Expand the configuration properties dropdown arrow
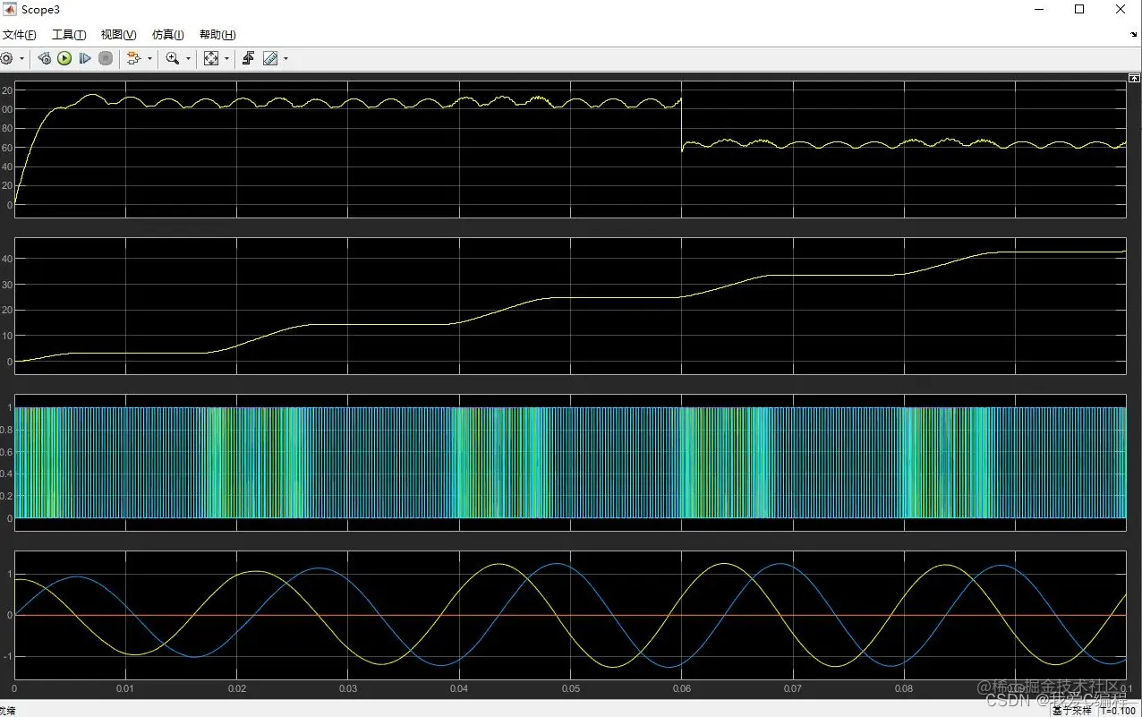Image resolution: width=1142 pixels, height=717 pixels. (x=21, y=58)
